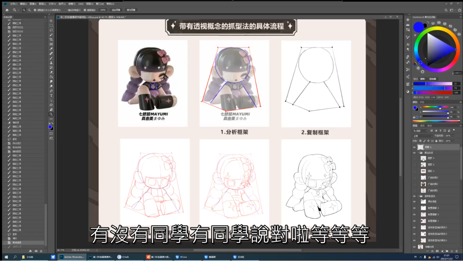
Task: Select the Lasso tool
Action: tap(51, 30)
